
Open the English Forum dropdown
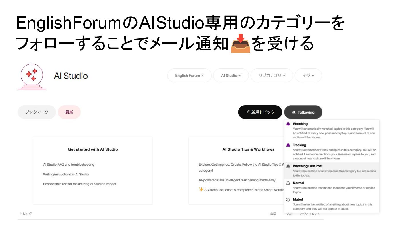coord(189,76)
